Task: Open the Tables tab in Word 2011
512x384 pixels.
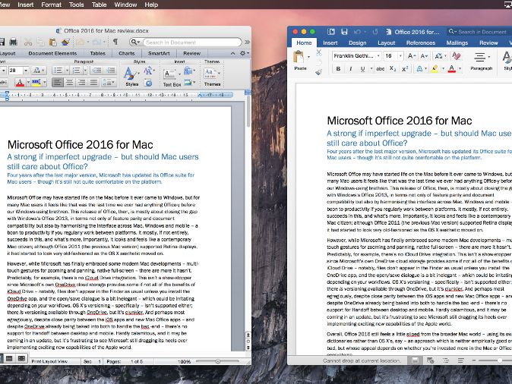Action: point(98,53)
